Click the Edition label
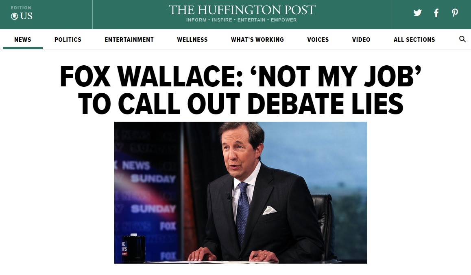The image size is (471, 275). pos(21,8)
